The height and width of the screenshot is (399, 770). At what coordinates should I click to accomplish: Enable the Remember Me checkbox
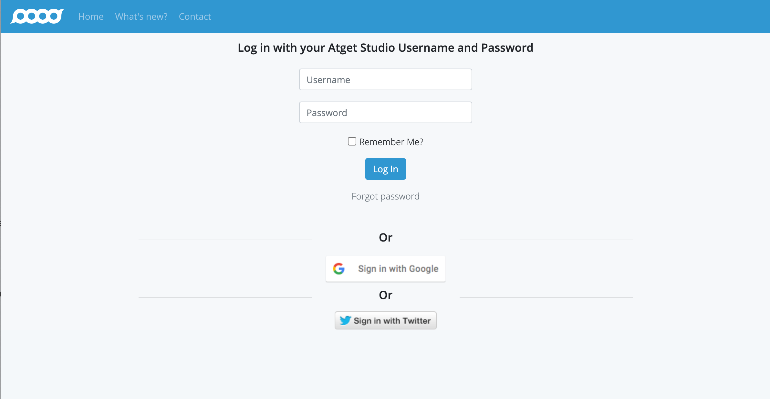pyautogui.click(x=352, y=141)
